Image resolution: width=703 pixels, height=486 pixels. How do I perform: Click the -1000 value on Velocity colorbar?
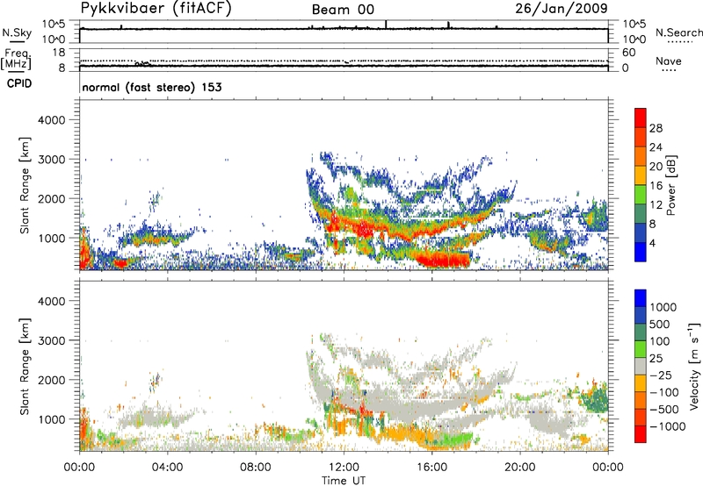[x=668, y=426]
